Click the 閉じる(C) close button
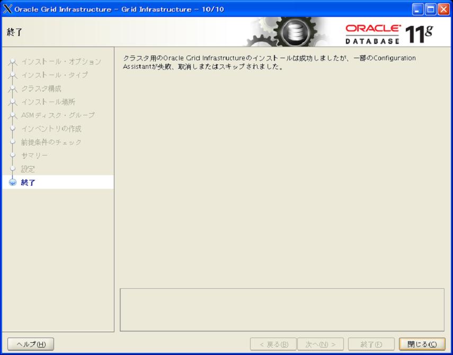Image resolution: width=453 pixels, height=355 pixels. point(422,344)
